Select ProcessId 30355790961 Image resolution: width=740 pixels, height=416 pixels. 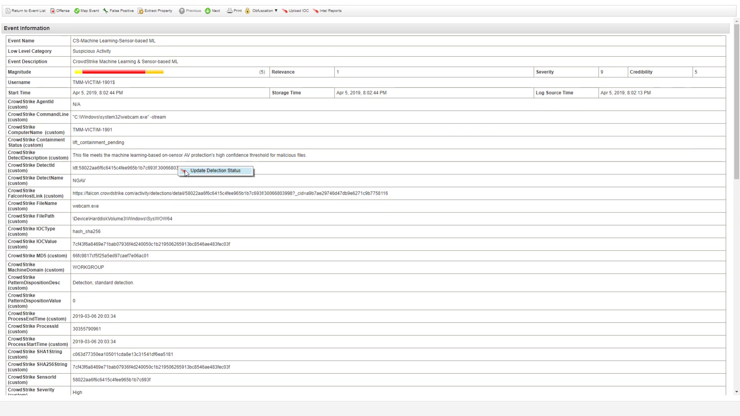(x=87, y=329)
